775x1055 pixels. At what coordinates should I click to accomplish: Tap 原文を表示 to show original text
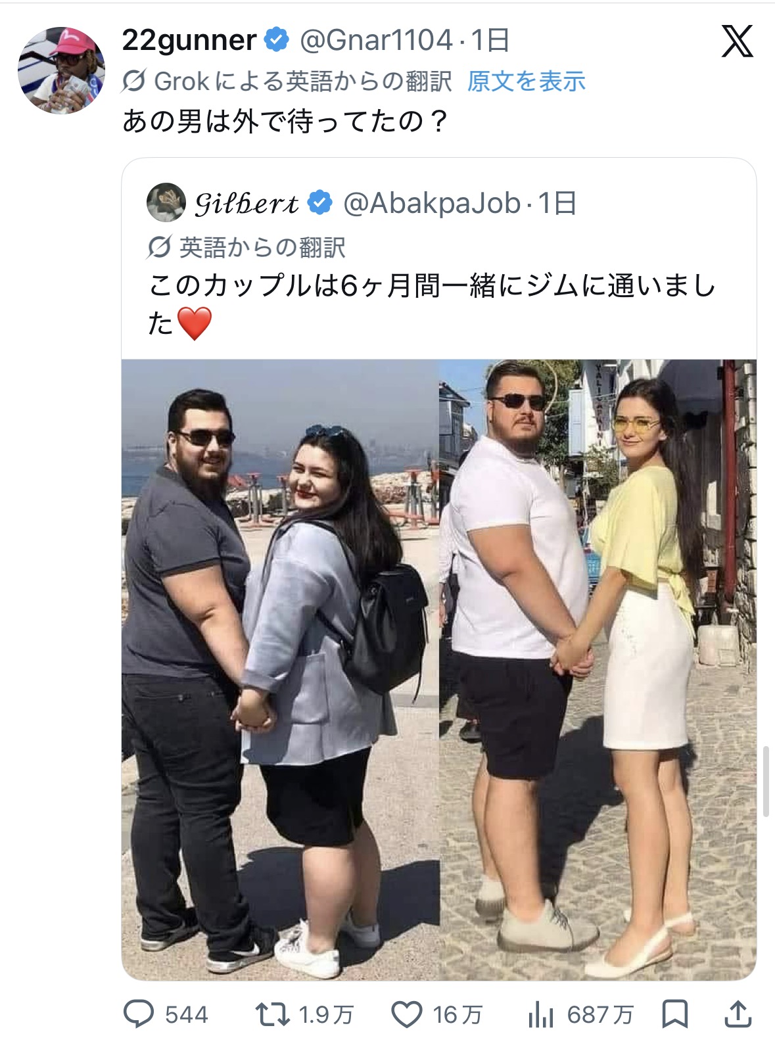[526, 82]
